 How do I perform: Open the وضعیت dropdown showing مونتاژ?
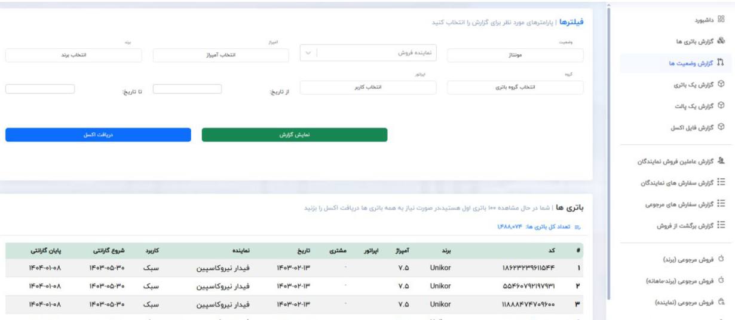pos(515,55)
